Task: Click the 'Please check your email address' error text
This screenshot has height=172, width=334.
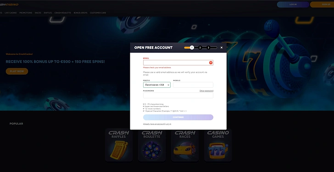Action: click(x=157, y=68)
